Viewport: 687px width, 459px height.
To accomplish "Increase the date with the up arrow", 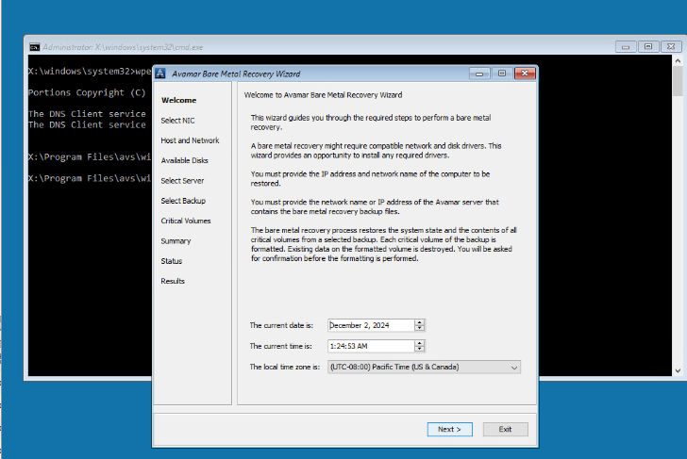I will 420,322.
